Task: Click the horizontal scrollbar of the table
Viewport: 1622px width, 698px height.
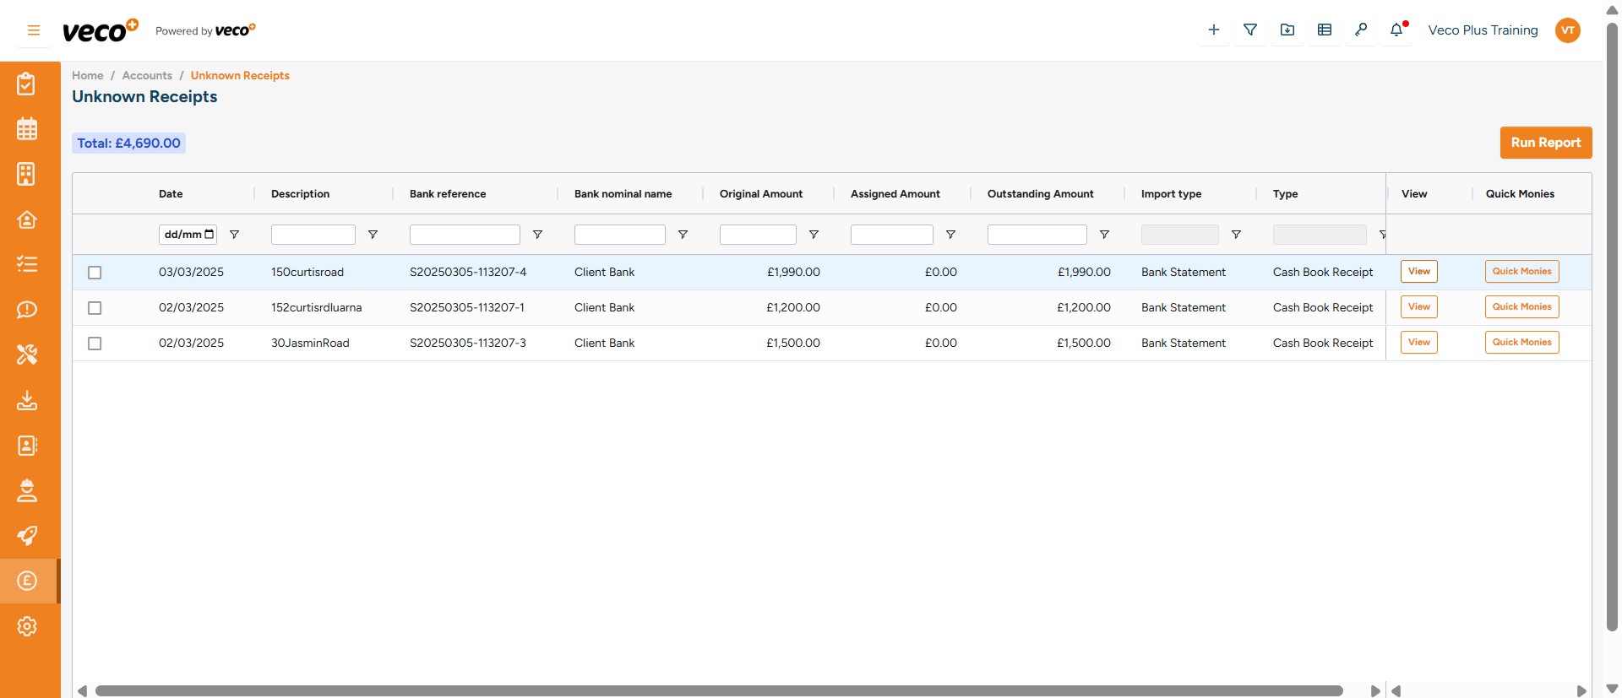Action: click(718, 691)
